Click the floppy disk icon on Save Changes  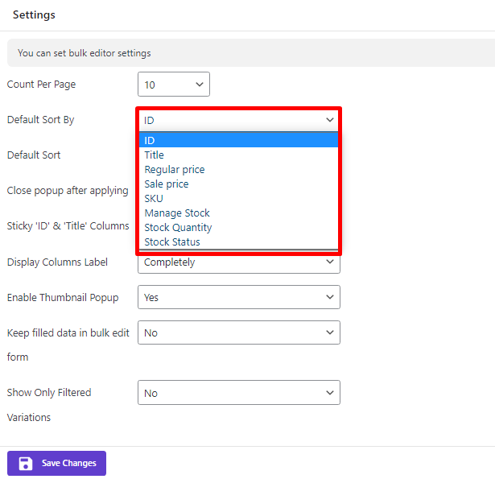point(26,463)
